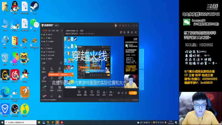Click the modify button beside stream title
Image resolution: width=222 pixels, height=125 pixels.
point(82,31)
